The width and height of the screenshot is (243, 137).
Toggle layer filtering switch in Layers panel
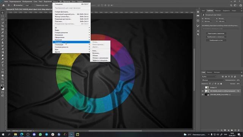241,76
